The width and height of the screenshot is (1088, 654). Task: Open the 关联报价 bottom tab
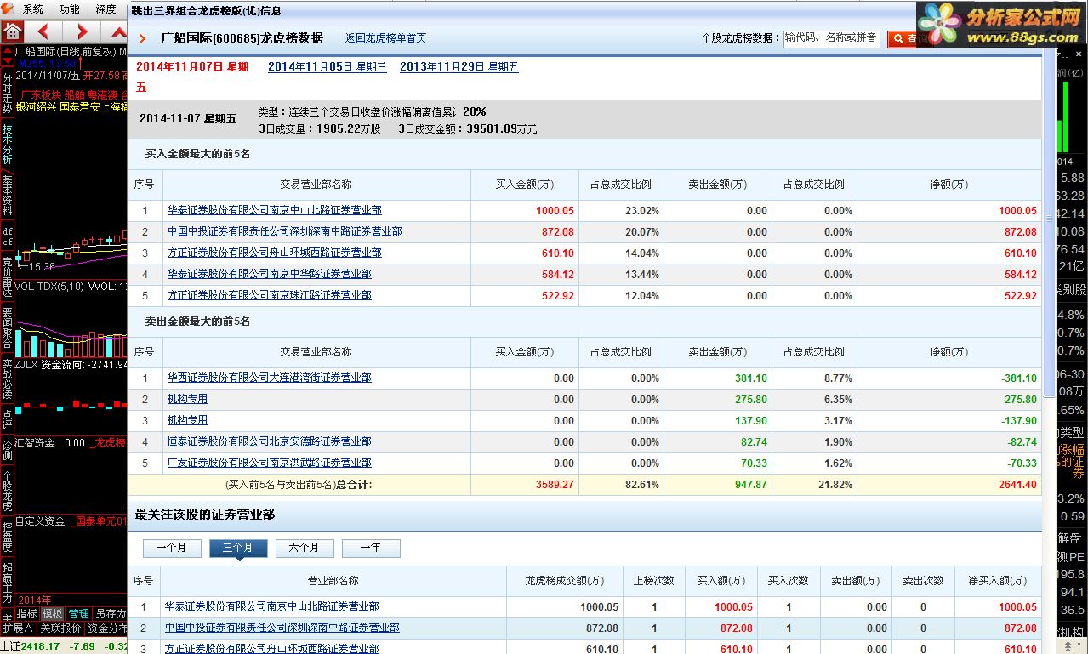coord(60,628)
